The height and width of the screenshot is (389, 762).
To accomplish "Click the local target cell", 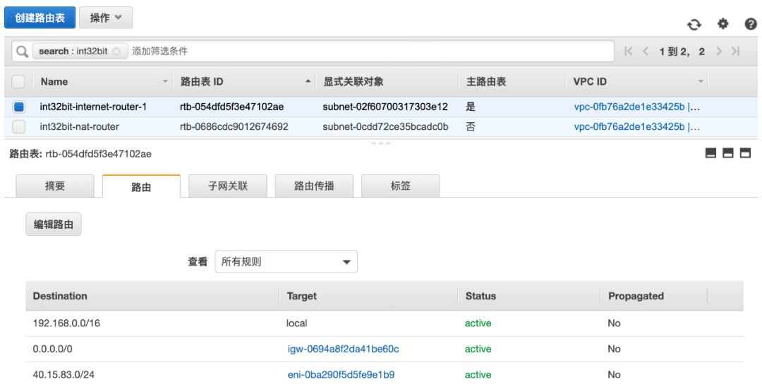I will tap(296, 323).
